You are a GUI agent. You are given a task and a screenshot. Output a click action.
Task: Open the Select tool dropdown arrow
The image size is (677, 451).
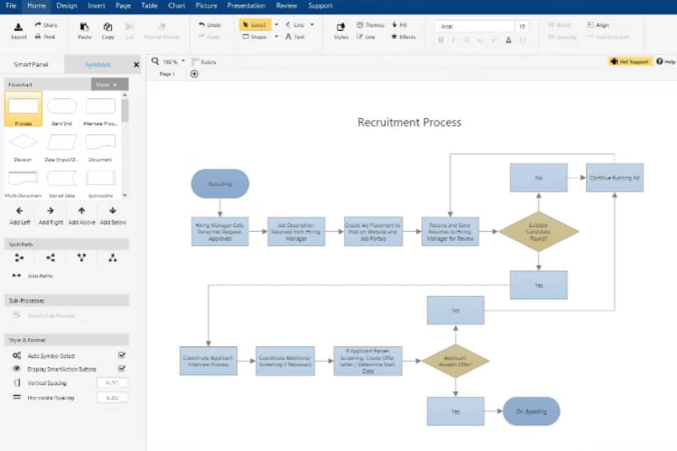(276, 25)
